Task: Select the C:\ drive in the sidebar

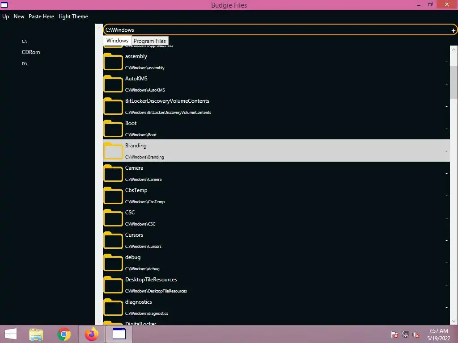Action: (x=25, y=42)
